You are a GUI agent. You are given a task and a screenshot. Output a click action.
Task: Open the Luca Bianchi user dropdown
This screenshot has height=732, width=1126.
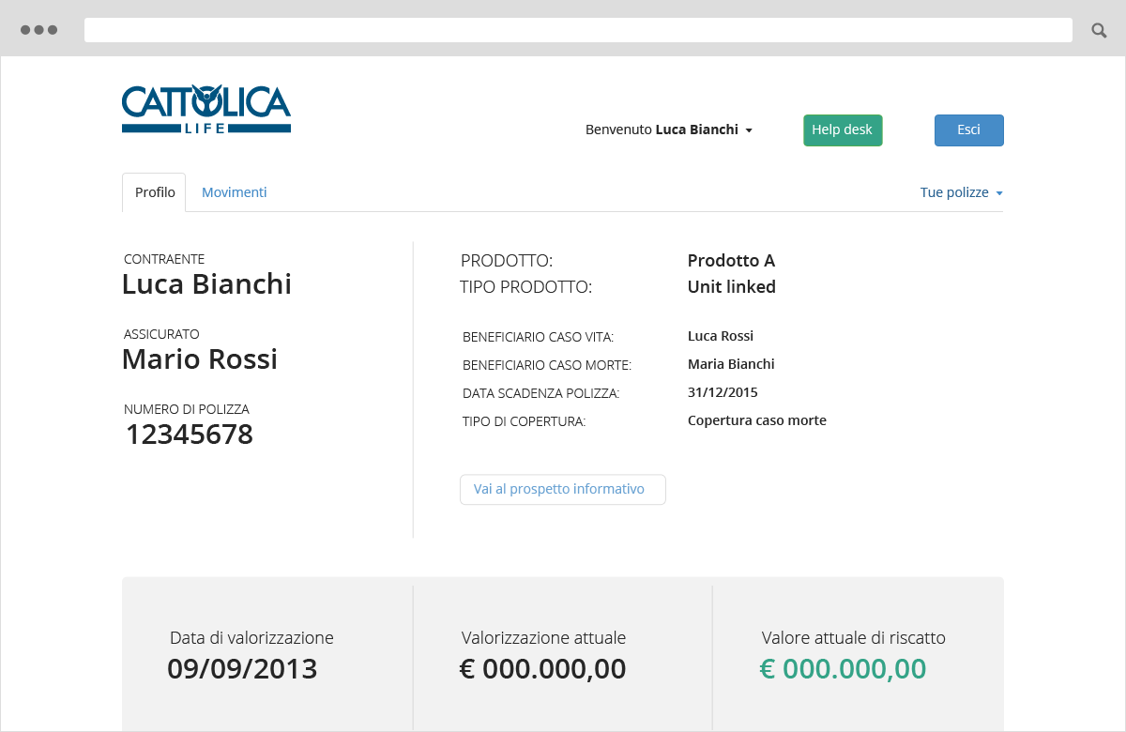(669, 130)
